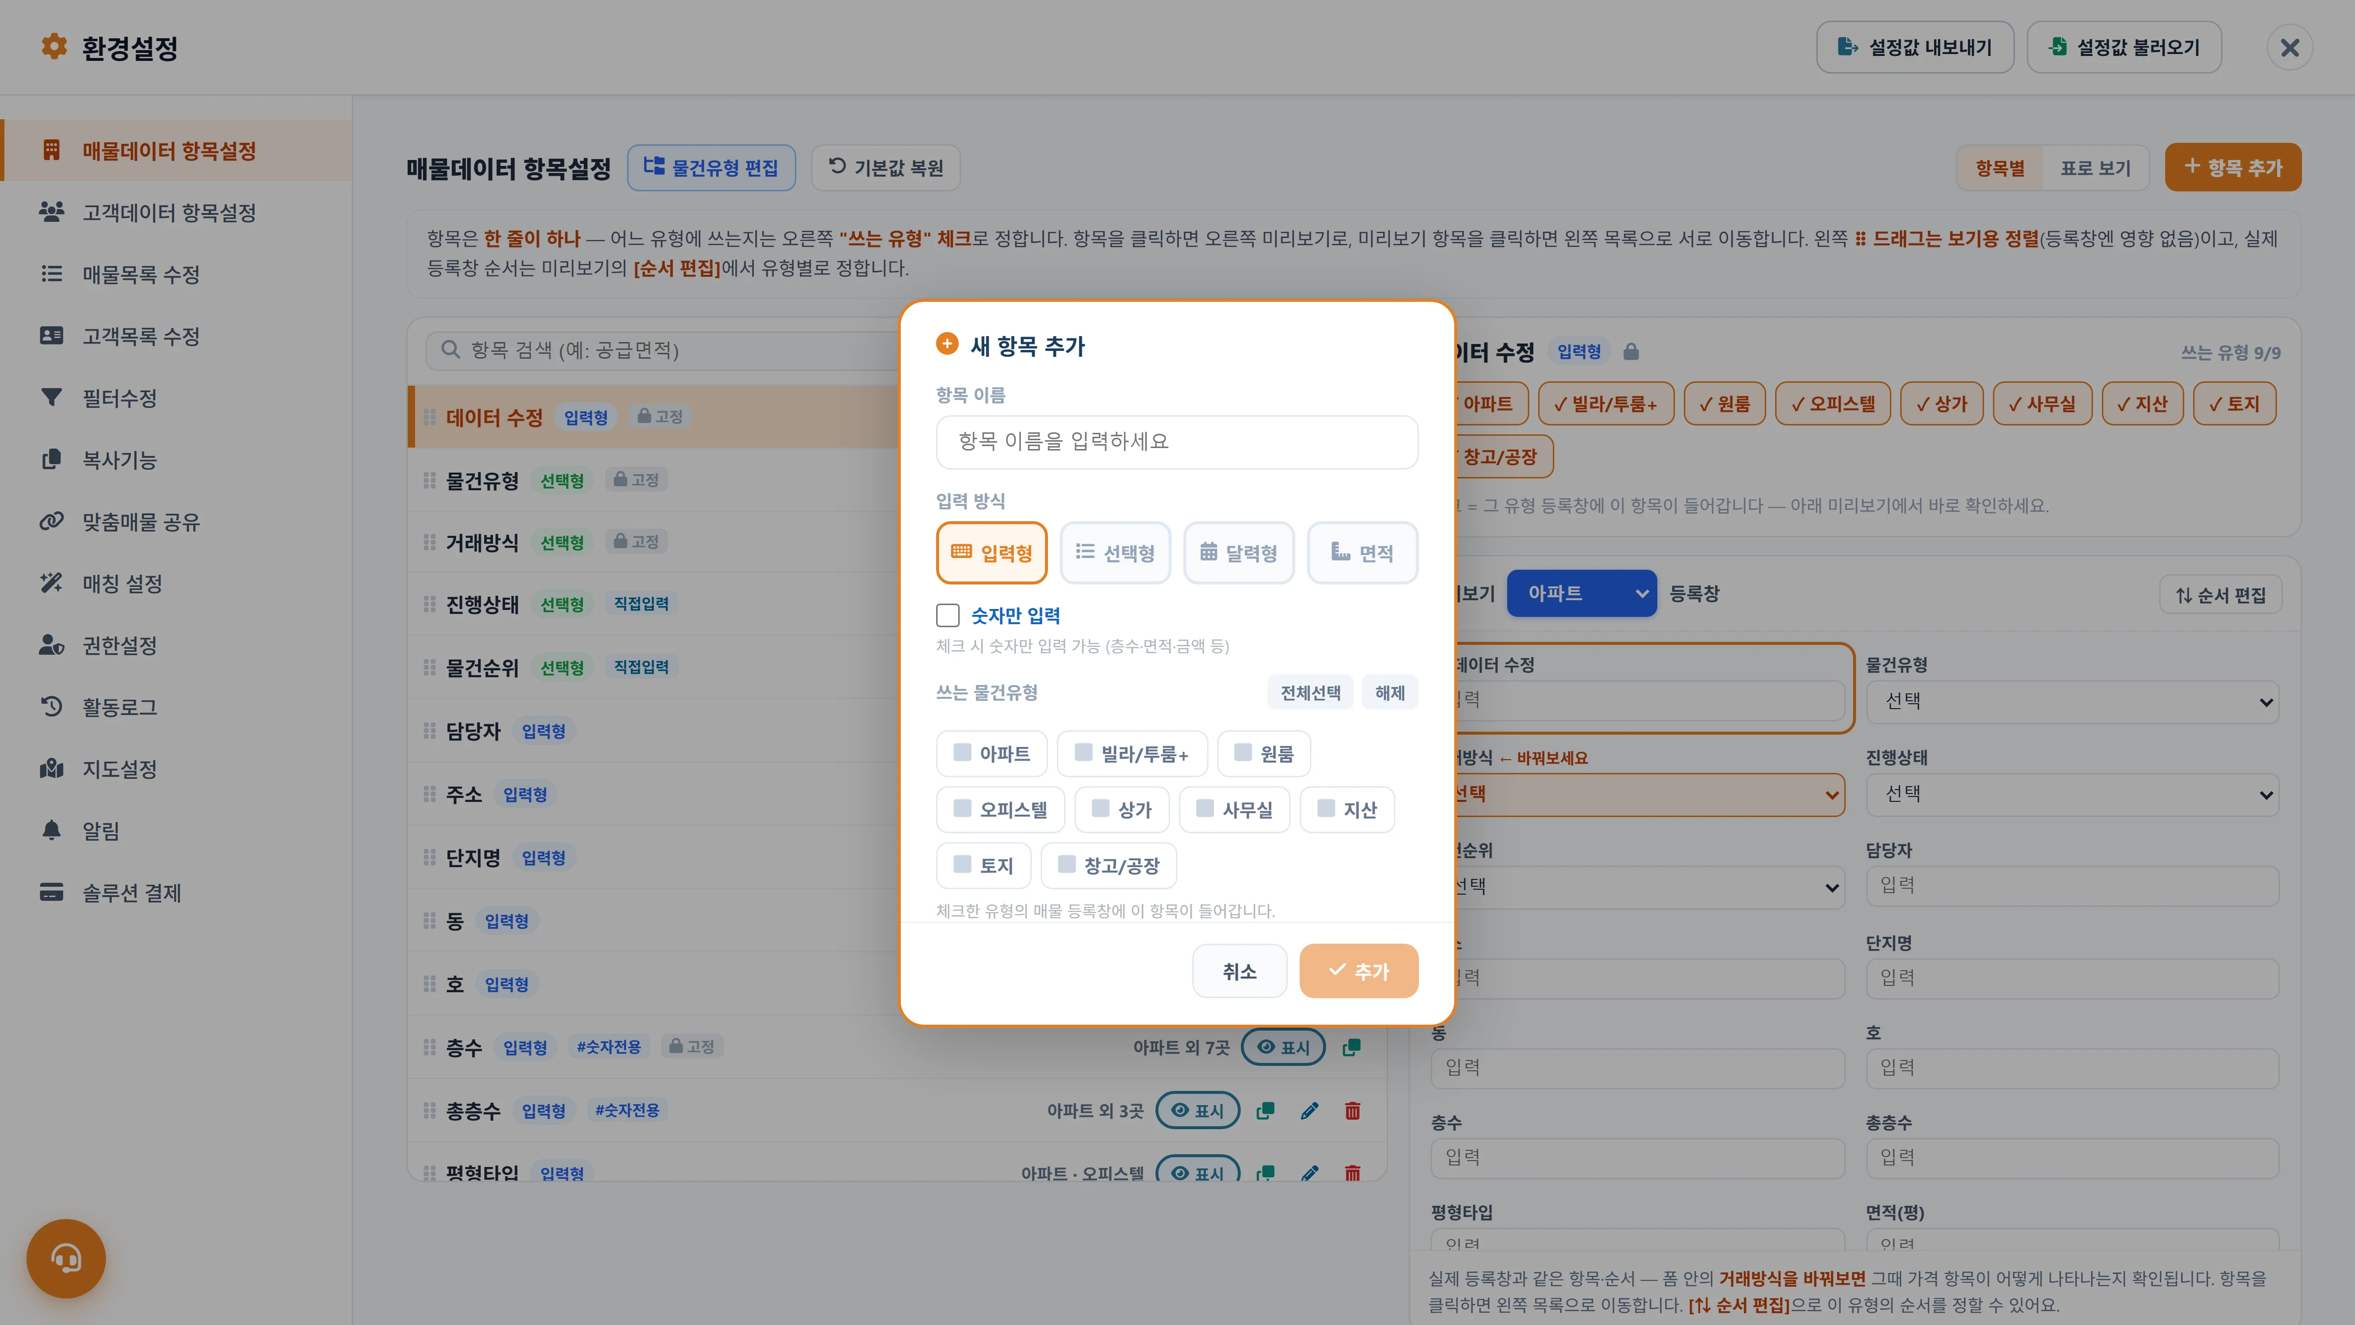Click the 설정값 불러오기 import button
Image resolution: width=2355 pixels, height=1325 pixels.
tap(2124, 48)
